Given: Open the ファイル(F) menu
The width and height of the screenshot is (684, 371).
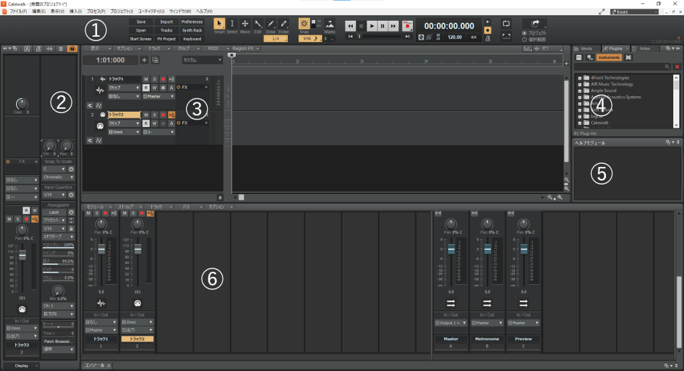Looking at the screenshot, I should click(18, 11).
